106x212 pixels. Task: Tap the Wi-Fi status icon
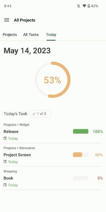[x=84, y=6]
